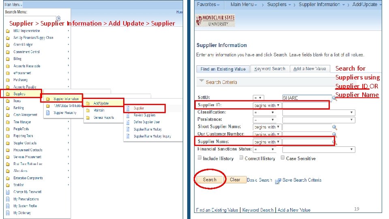Open Accounts Payable menu folder
The image size is (389, 219).
(25, 87)
